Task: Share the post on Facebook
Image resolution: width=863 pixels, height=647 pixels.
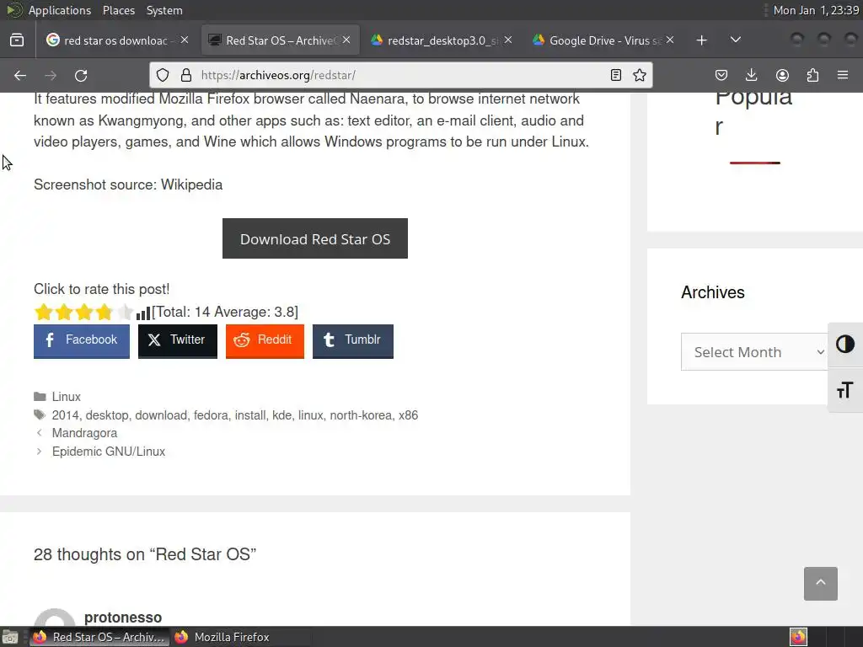Action: (x=82, y=340)
